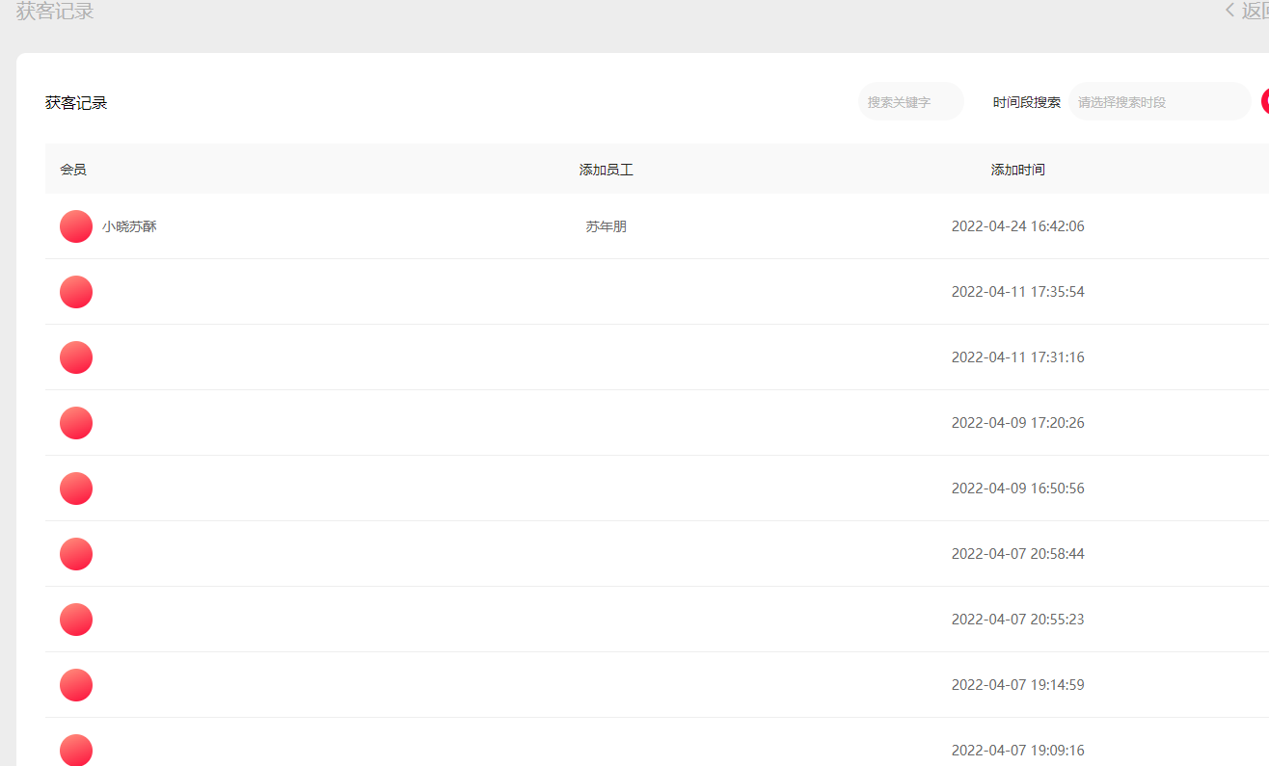Click the 添加时间 column header
1269x766 pixels.
pyautogui.click(x=1017, y=170)
